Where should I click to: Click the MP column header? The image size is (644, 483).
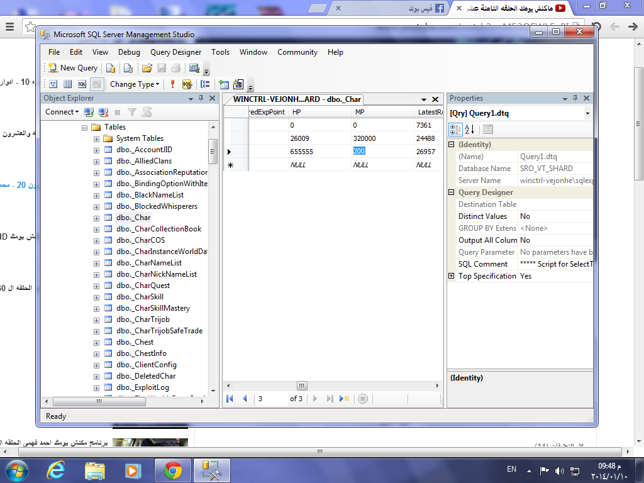pos(383,112)
